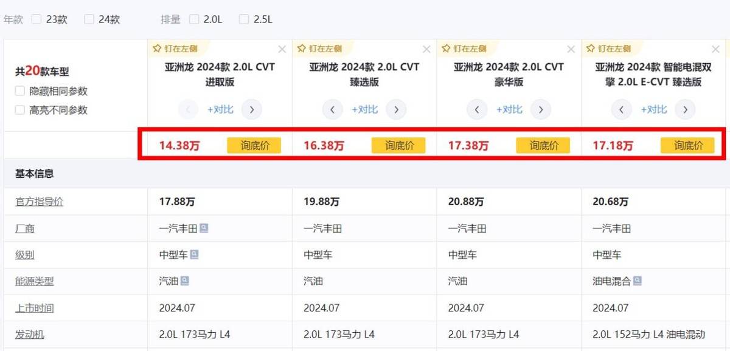
Task: Check the 2.5L displacement filter
Action: point(244,19)
